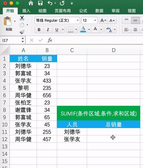Undo the last action
The image size is (143, 168).
(x=50, y=3)
